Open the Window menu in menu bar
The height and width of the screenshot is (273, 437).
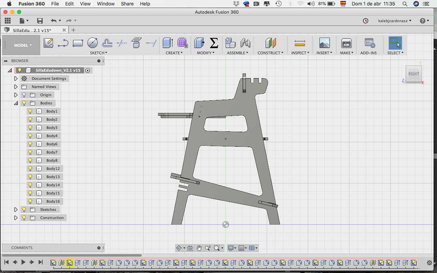click(x=106, y=4)
